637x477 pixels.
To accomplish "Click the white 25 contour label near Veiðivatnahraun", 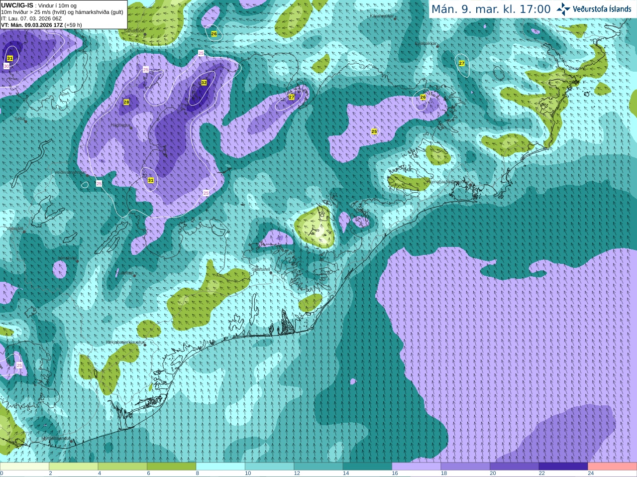I will (x=99, y=184).
